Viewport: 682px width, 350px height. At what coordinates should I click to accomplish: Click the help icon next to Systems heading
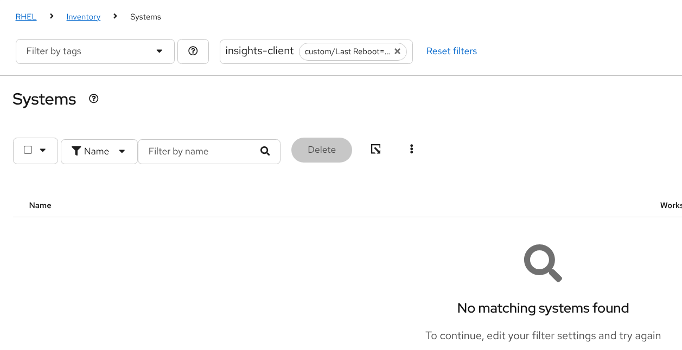[94, 99]
